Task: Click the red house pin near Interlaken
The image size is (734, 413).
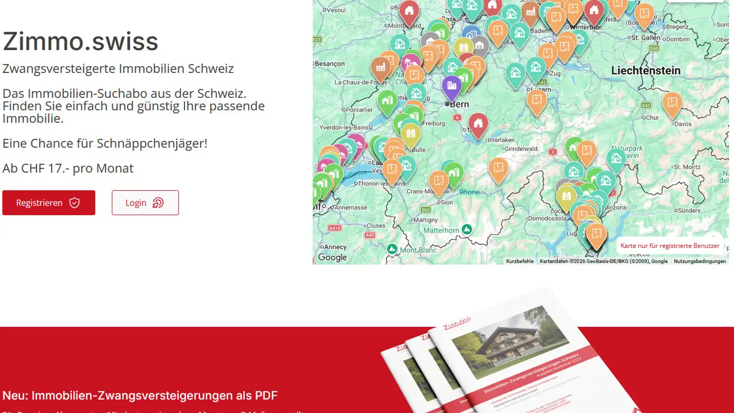Action: point(478,125)
